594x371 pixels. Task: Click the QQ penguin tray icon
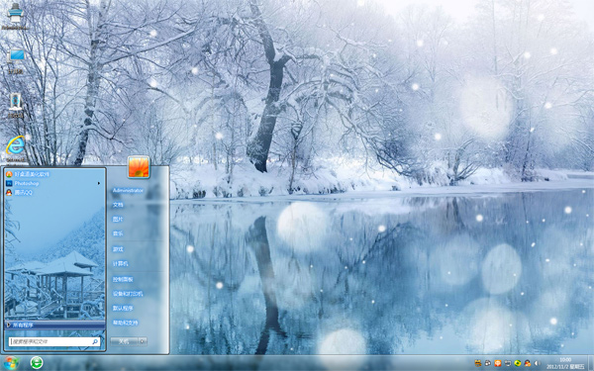click(528, 363)
